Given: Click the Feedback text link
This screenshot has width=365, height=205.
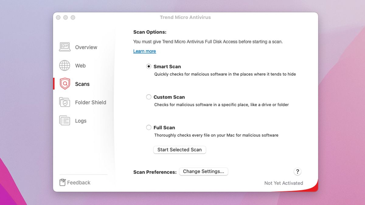Looking at the screenshot, I should [x=79, y=183].
